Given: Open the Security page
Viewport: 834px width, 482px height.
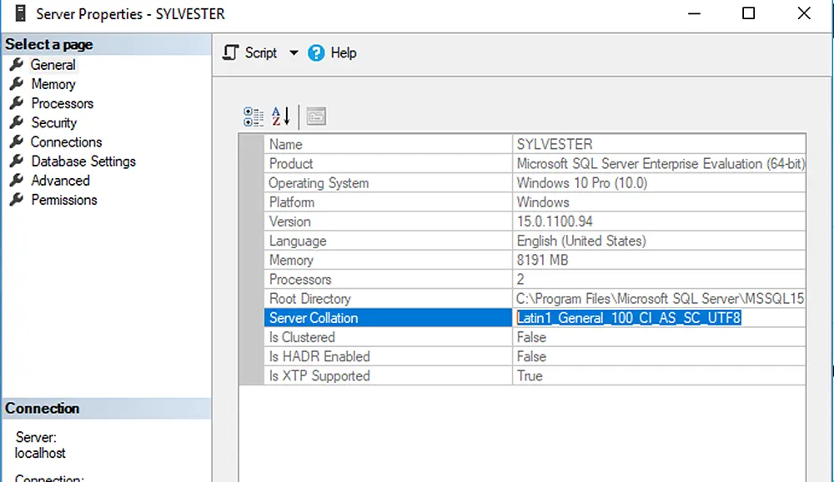Looking at the screenshot, I should coord(53,122).
